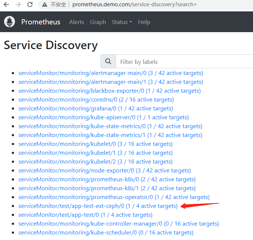Image resolution: width=253 pixels, height=240 pixels.
Task: Open the prometheus-k8s/0 link
Action: point(107,179)
